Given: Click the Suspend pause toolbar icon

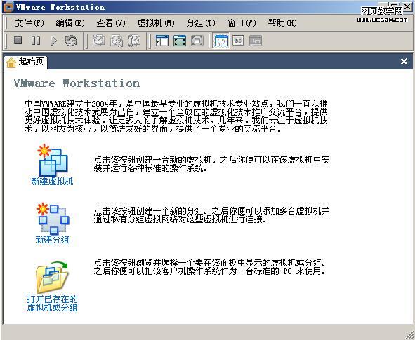Looking at the screenshot, I should tap(36, 41).
